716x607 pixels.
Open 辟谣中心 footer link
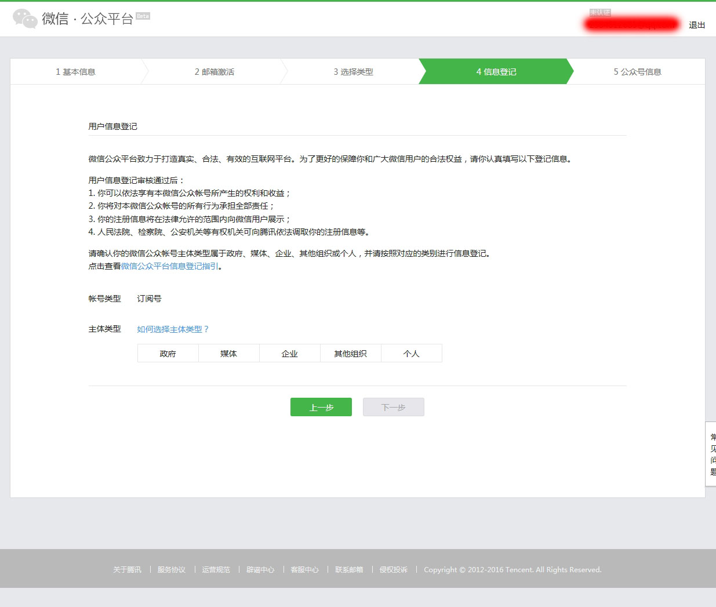pyautogui.click(x=260, y=570)
